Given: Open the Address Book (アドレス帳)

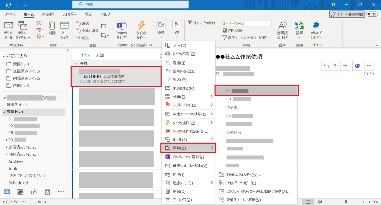Looking at the screenshot, I should tap(232, 31).
